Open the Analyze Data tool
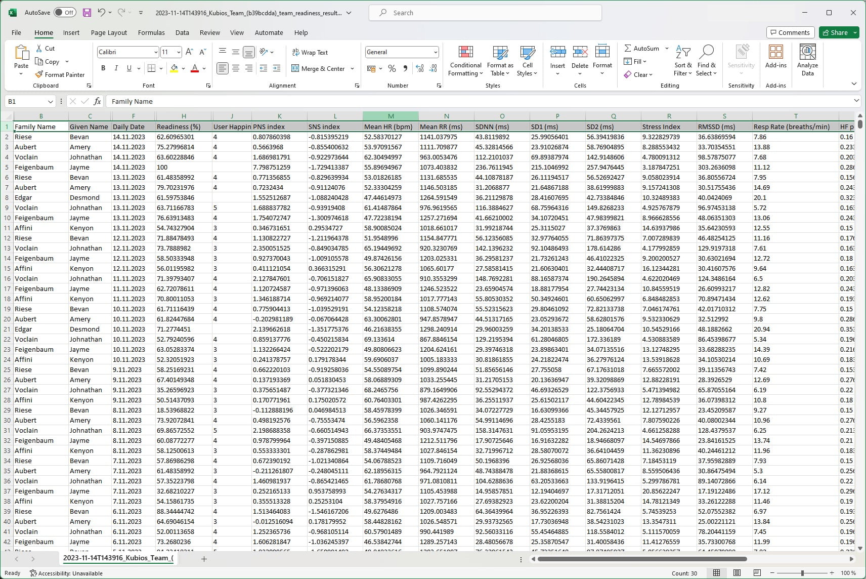Viewport: 866px width, 579px height. (x=807, y=53)
